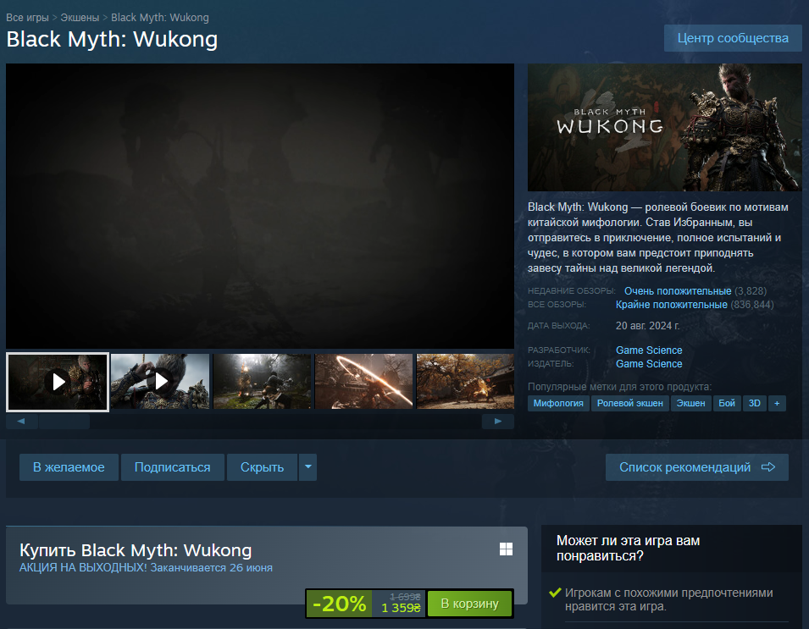Select the Ролевой экшен tag
The width and height of the screenshot is (809, 629).
click(630, 403)
